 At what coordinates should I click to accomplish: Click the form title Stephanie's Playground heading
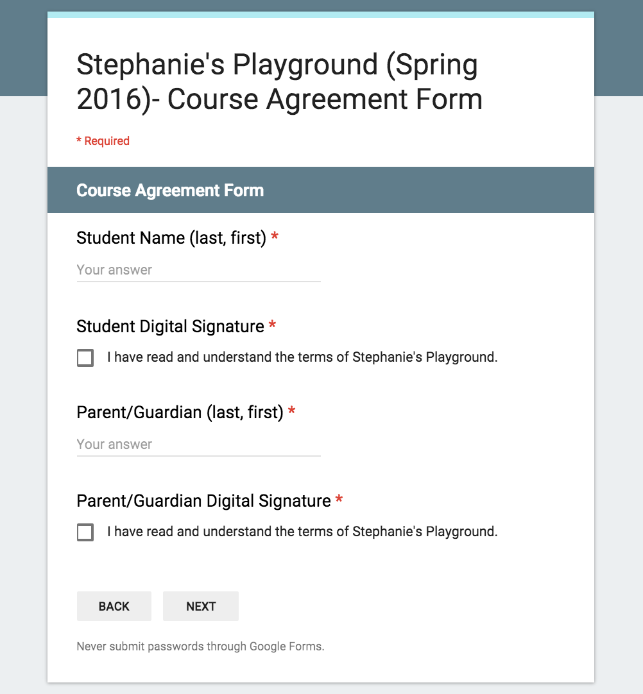(279, 82)
